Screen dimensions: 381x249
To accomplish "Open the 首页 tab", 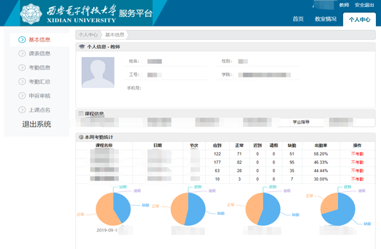I will click(x=298, y=19).
